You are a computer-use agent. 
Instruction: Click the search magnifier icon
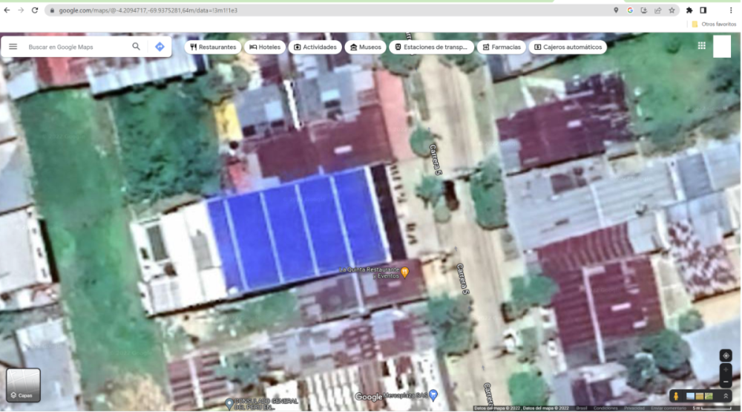pyautogui.click(x=136, y=47)
